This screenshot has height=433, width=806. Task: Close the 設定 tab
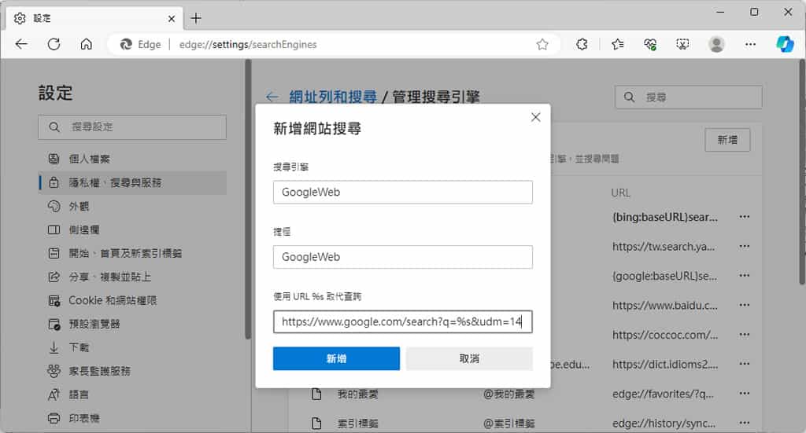pos(171,19)
